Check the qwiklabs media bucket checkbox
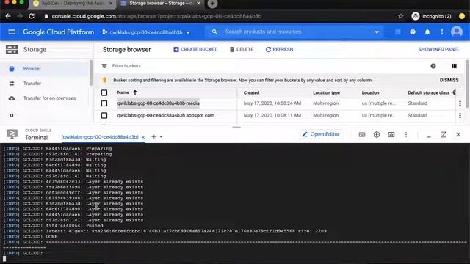The height and width of the screenshot is (264, 470). [104, 103]
